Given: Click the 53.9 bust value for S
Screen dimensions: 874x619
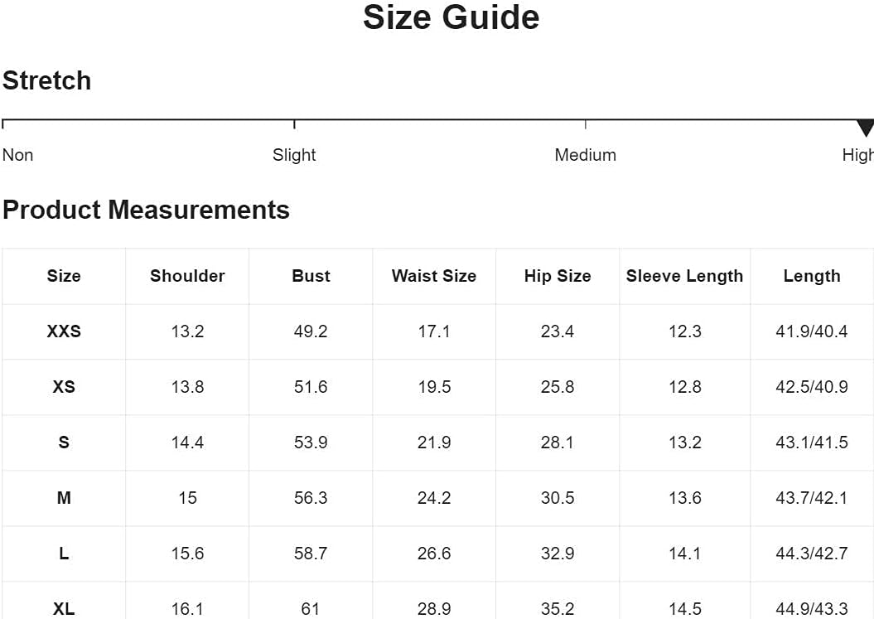Looking at the screenshot, I should point(311,442).
